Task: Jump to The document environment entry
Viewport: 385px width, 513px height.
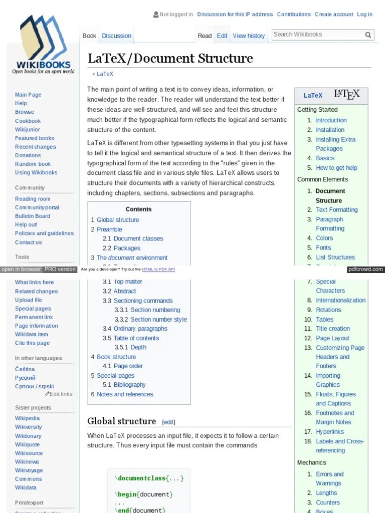Action: (x=132, y=258)
